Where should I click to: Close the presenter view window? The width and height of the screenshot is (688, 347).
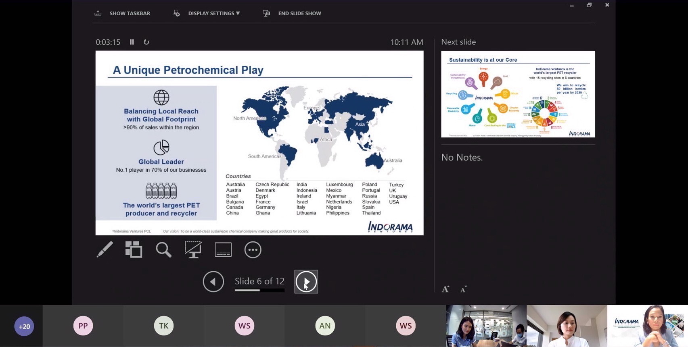607,5
